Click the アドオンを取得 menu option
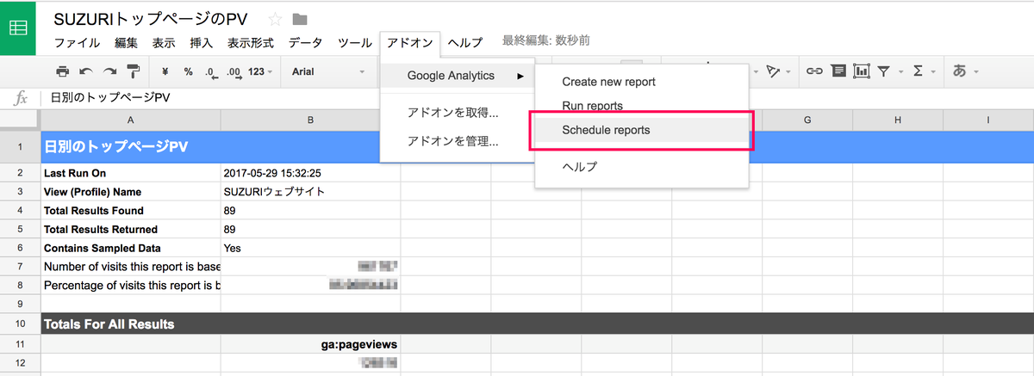The height and width of the screenshot is (376, 1034). [452, 112]
